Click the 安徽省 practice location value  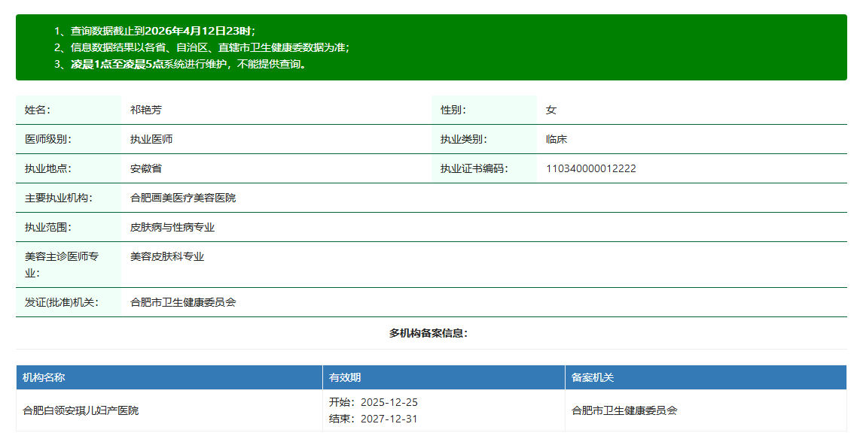(145, 168)
